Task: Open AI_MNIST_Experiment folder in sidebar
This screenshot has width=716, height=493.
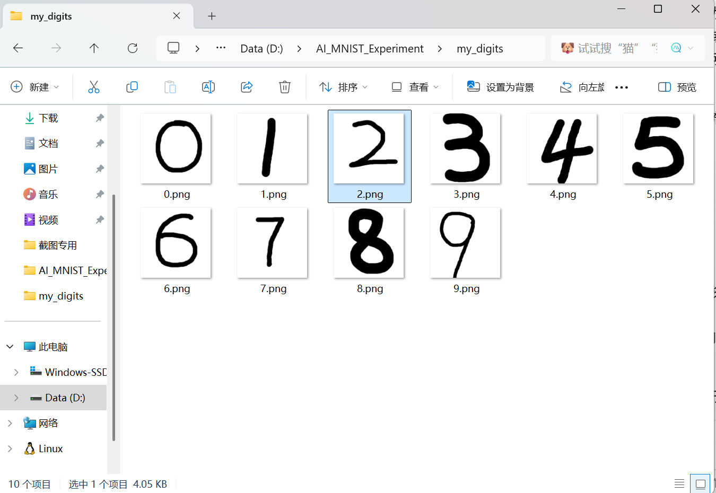Action: pyautogui.click(x=65, y=270)
